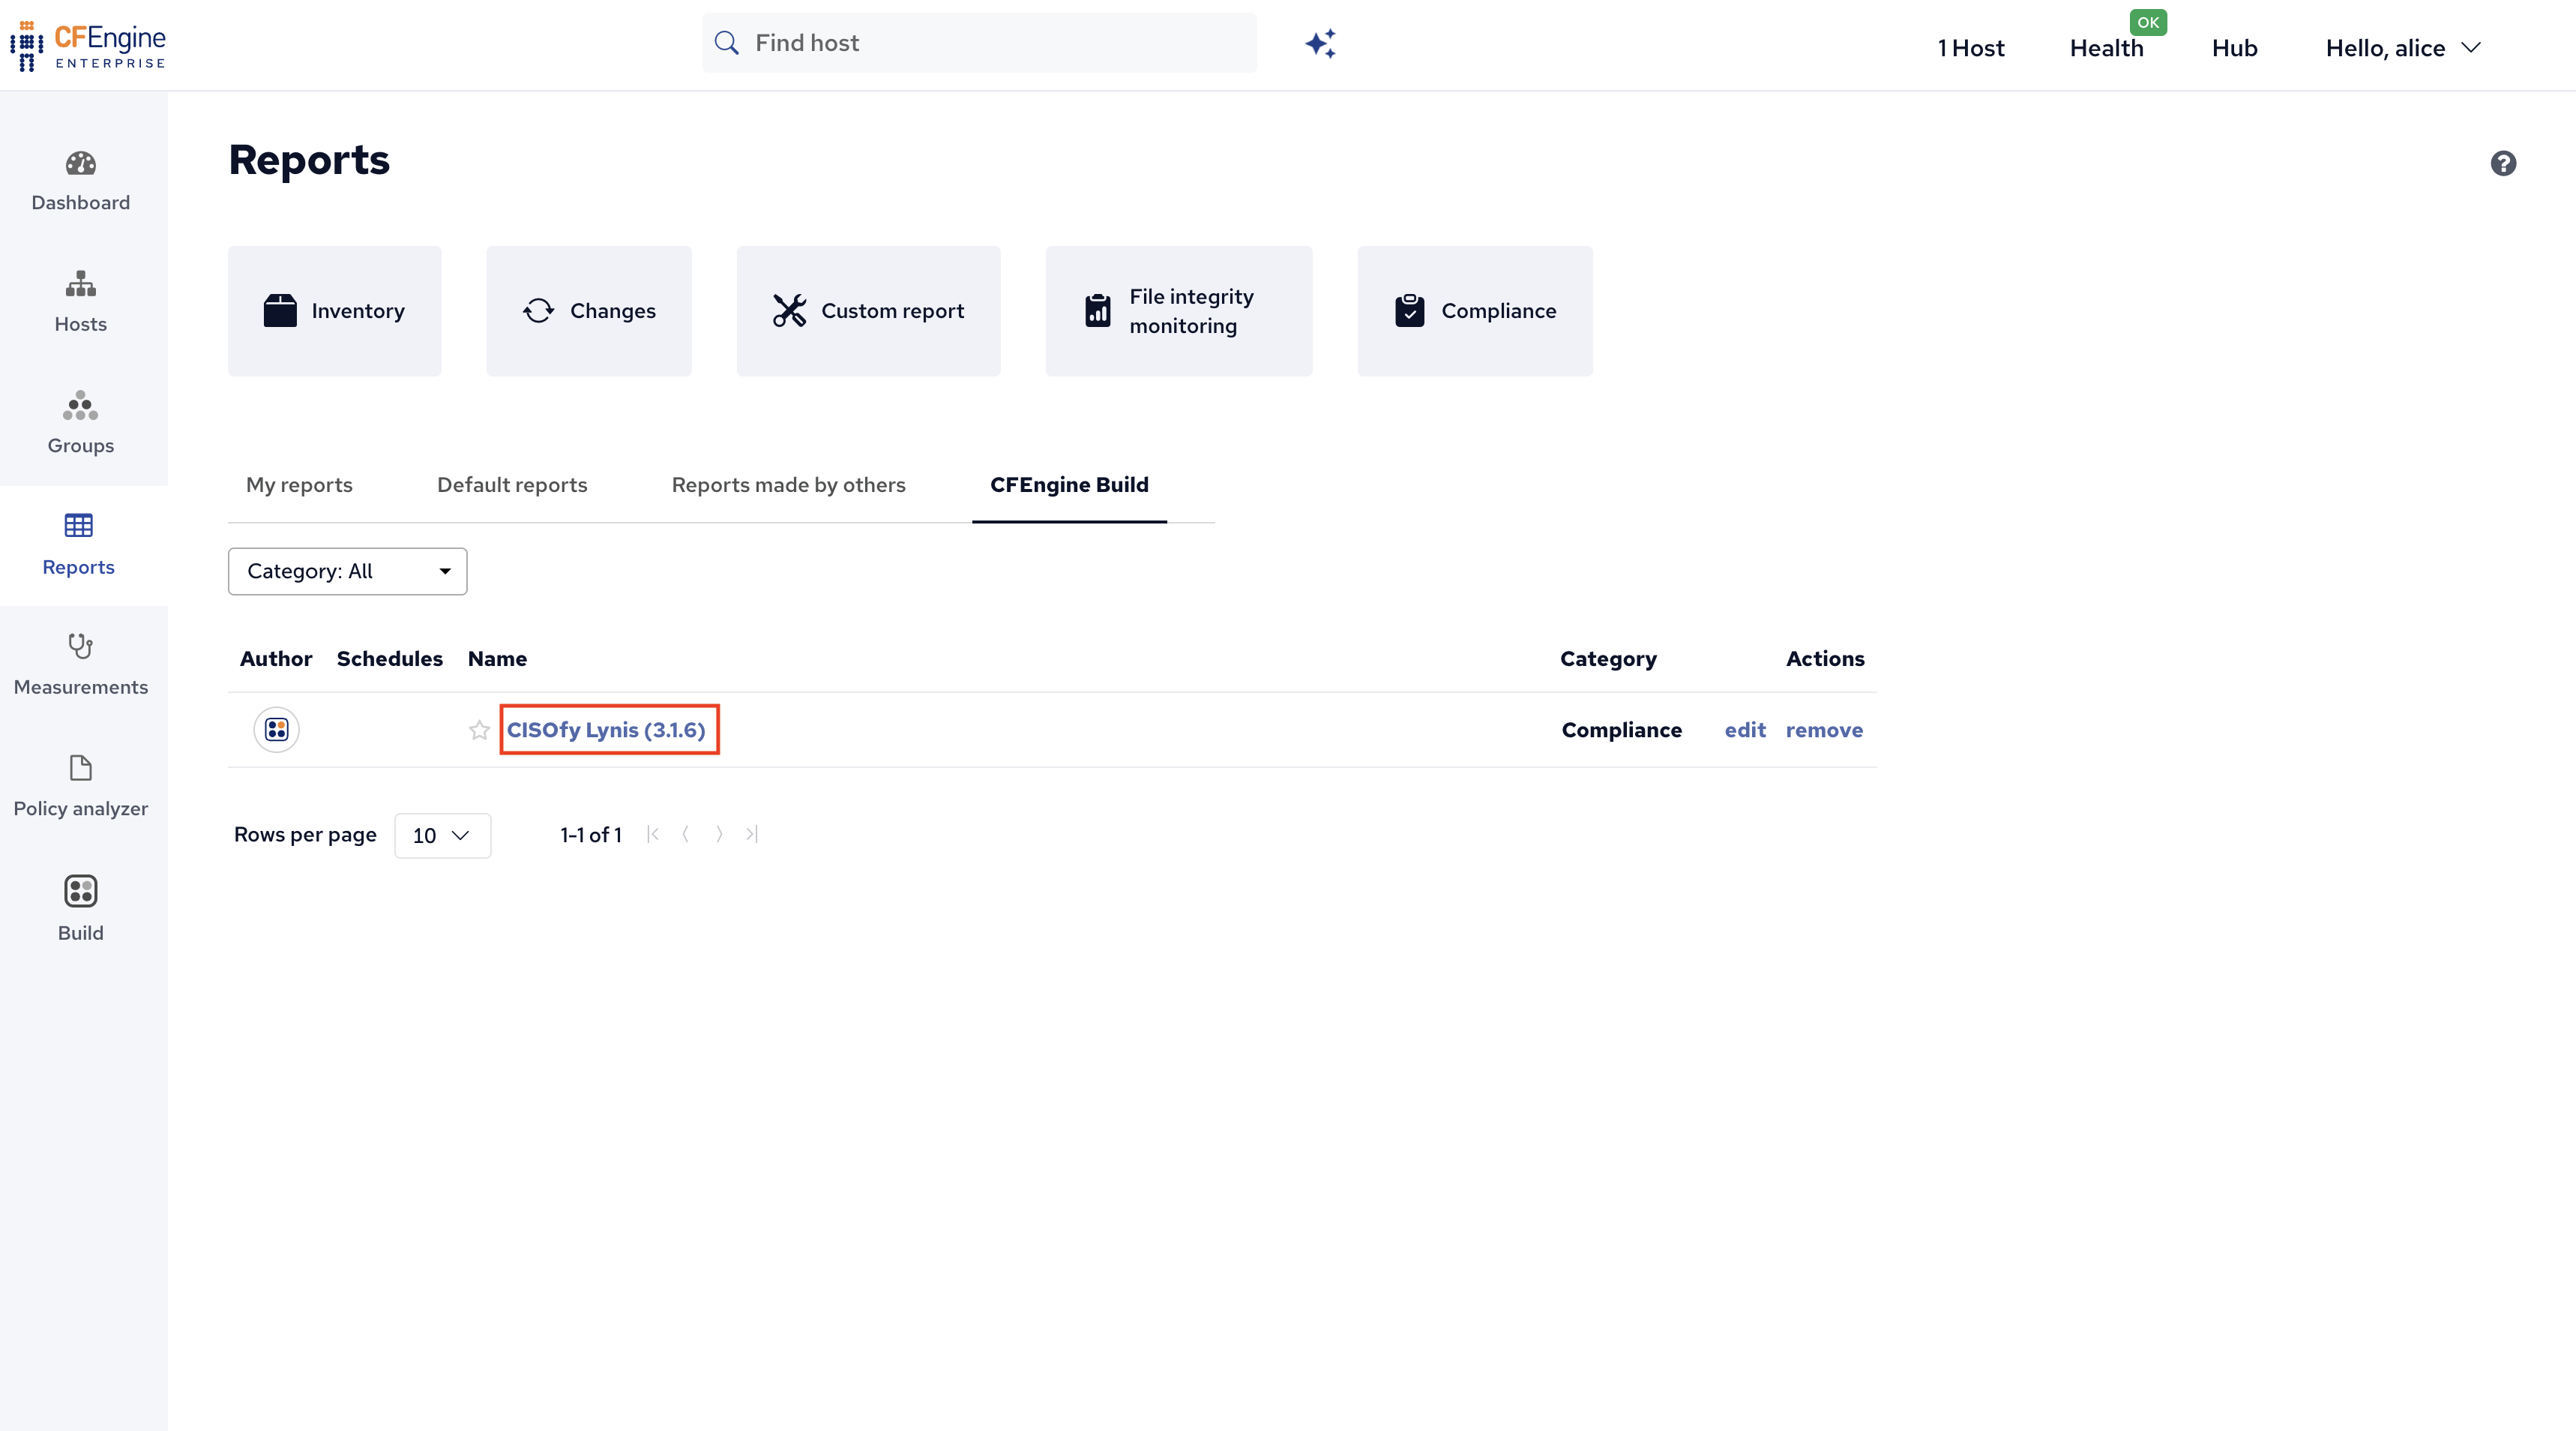Go to last page of results
Screen dimensions: 2576x1431
pyautogui.click(x=752, y=835)
